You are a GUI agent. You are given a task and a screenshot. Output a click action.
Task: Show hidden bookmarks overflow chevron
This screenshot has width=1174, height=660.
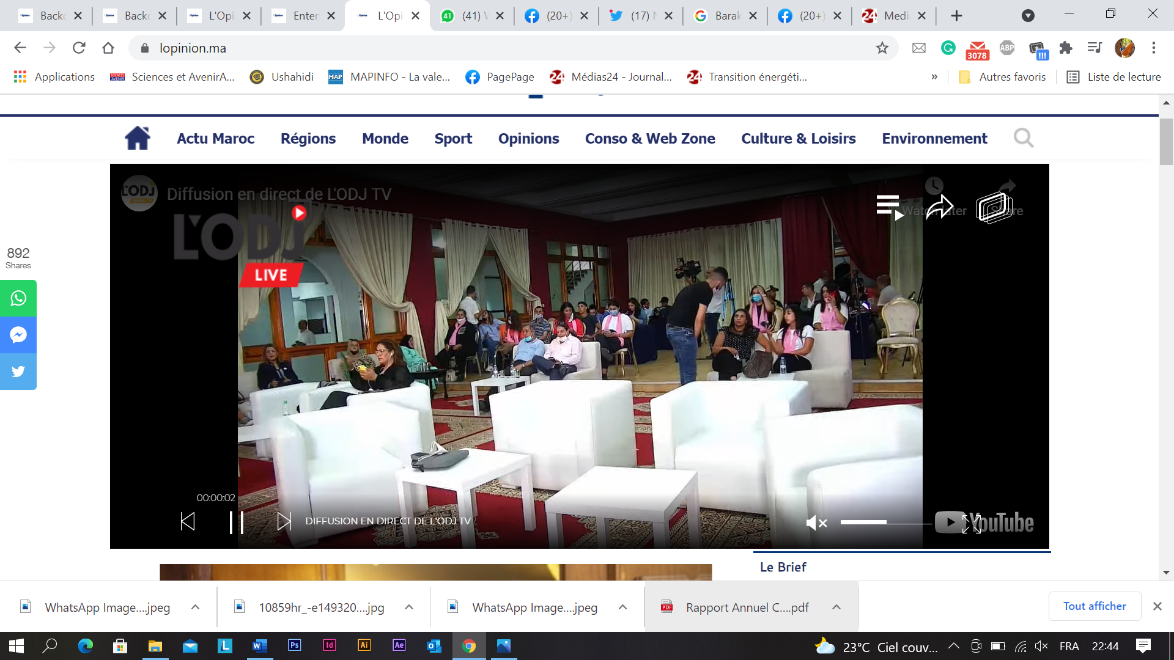934,77
